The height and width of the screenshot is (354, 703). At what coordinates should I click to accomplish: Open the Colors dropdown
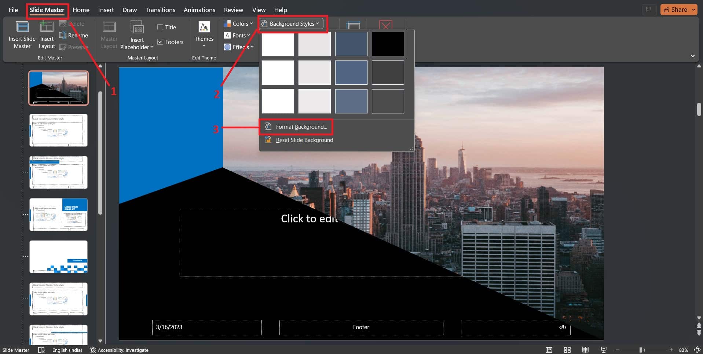238,23
